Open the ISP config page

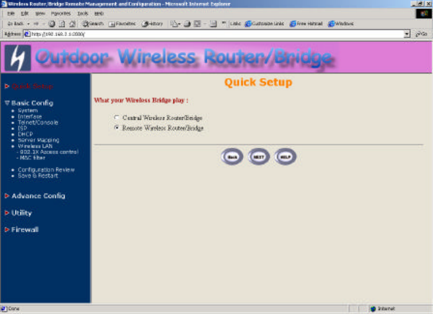[x=23, y=128]
